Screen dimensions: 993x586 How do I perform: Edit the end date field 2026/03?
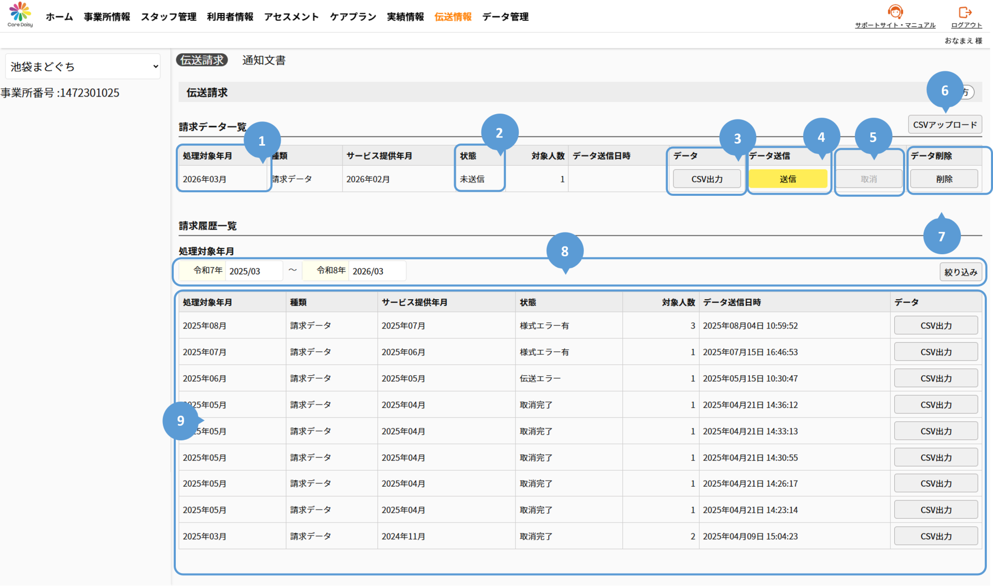tap(377, 271)
